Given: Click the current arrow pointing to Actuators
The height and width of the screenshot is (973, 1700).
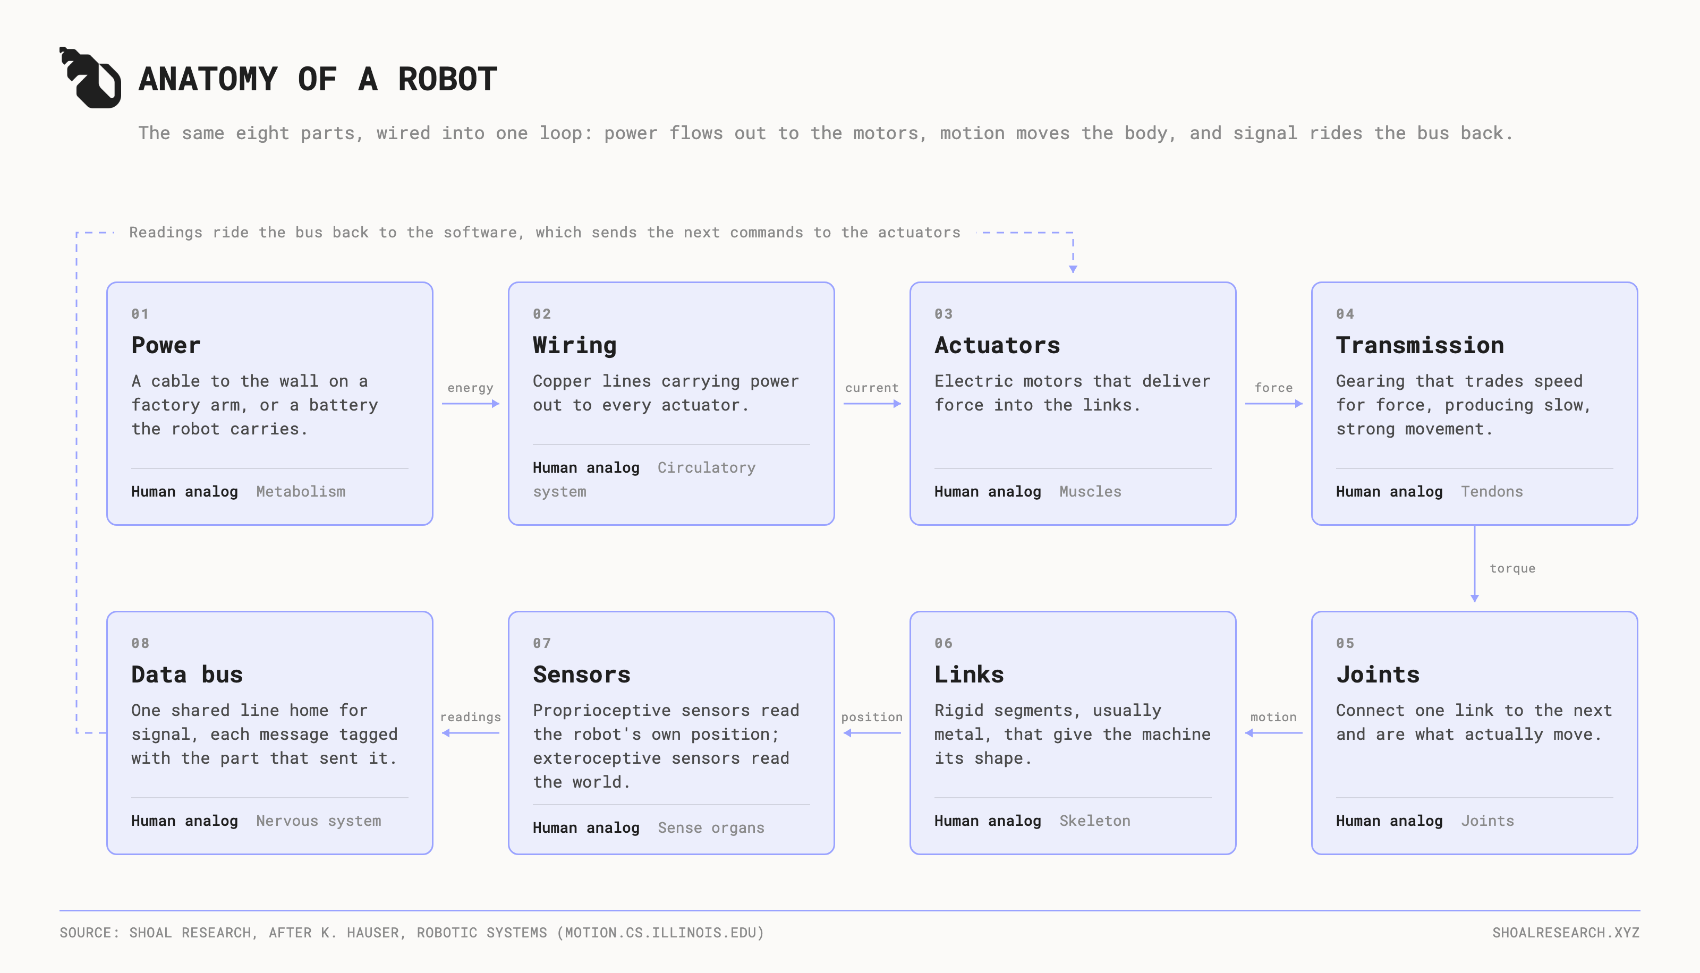Looking at the screenshot, I should (x=872, y=404).
